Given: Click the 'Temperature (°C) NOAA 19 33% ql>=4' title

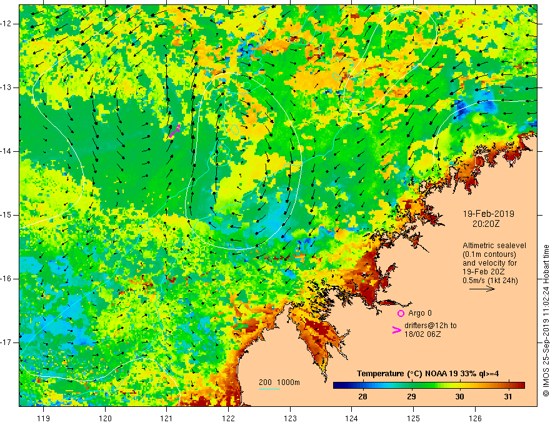Looking at the screenshot, I should (427, 374).
